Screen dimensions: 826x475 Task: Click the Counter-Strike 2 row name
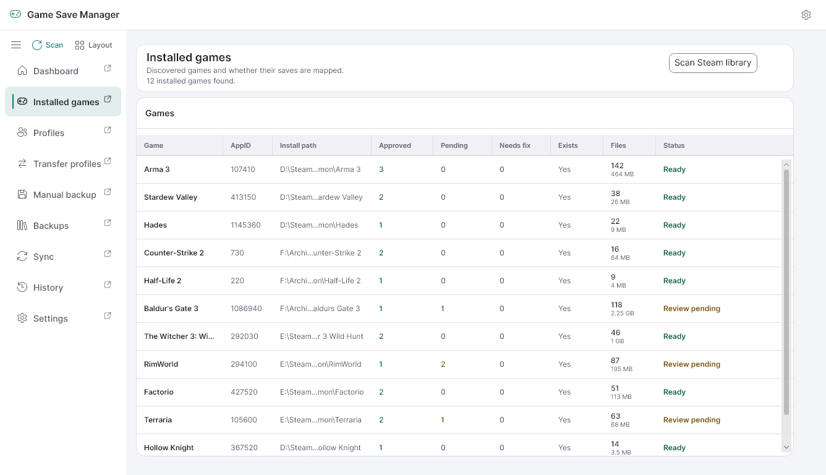[174, 253]
